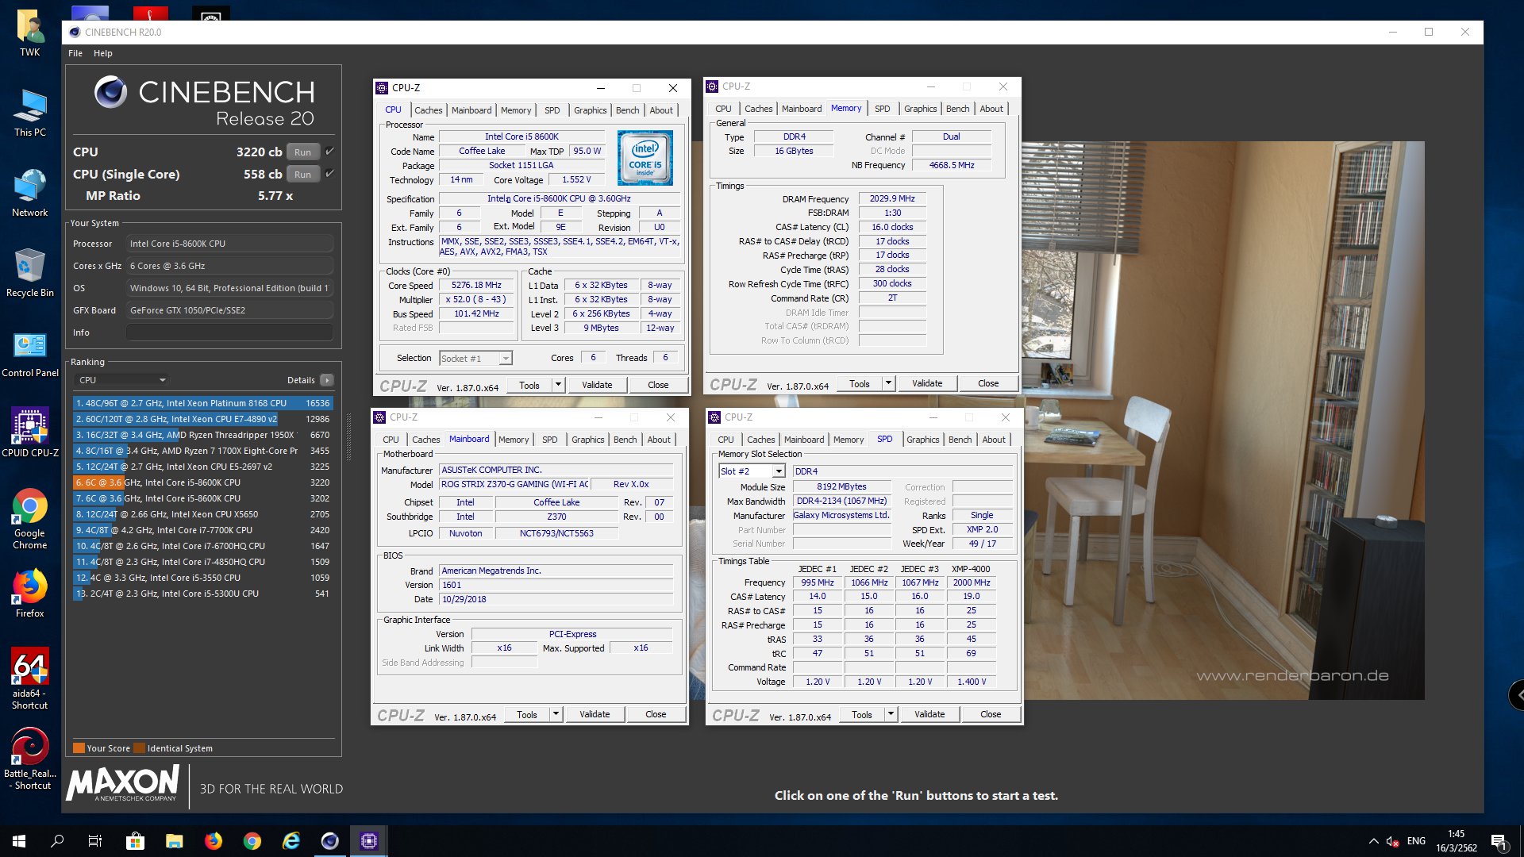
Task: Select Graphics tab in Memory window
Action: 920,109
